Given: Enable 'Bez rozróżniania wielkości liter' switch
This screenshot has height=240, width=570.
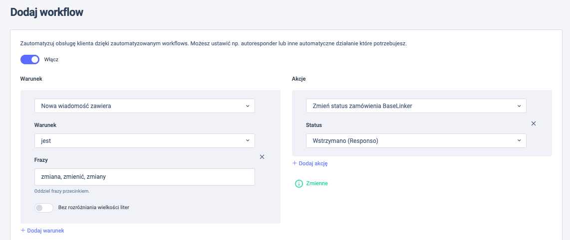Looking at the screenshot, I should pyautogui.click(x=44, y=208).
